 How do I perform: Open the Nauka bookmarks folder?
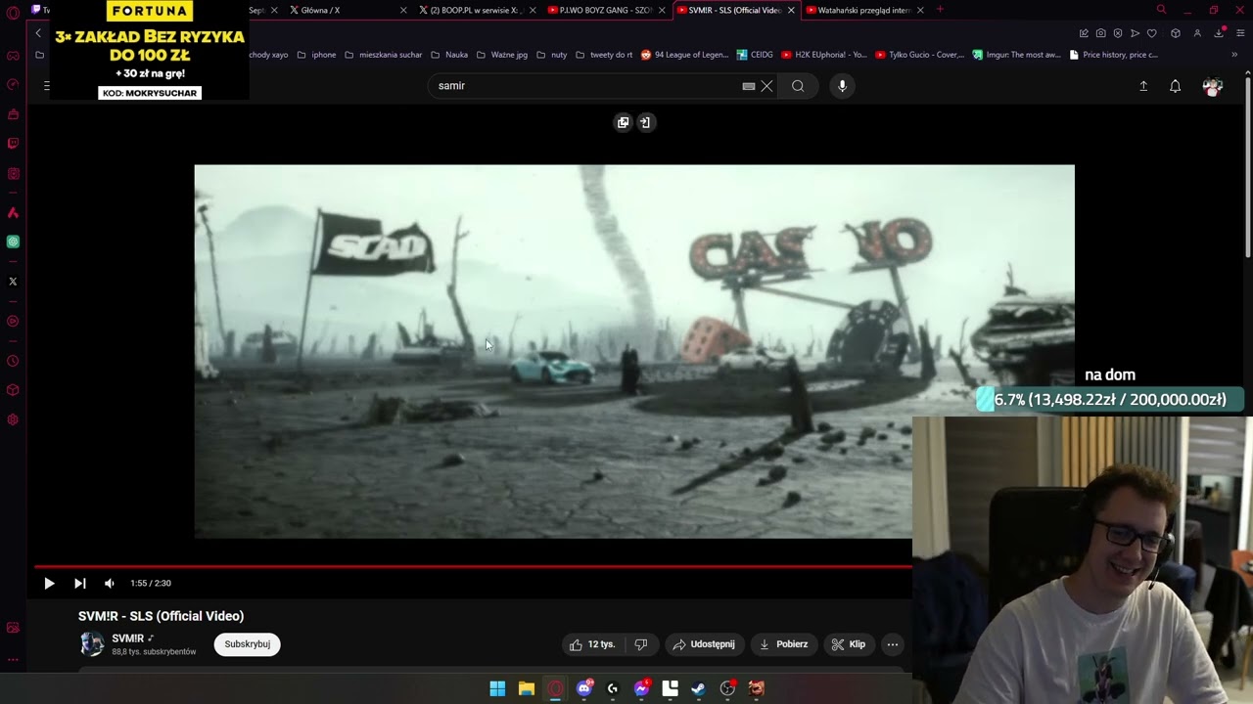449,55
